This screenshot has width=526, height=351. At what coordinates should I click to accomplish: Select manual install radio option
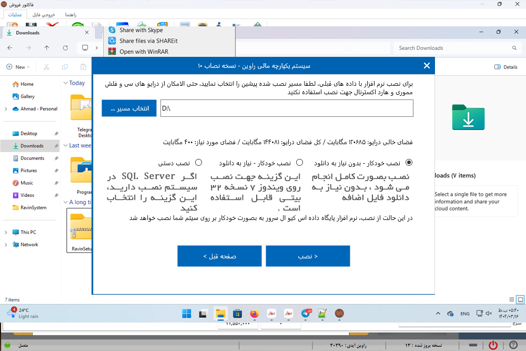199,163
